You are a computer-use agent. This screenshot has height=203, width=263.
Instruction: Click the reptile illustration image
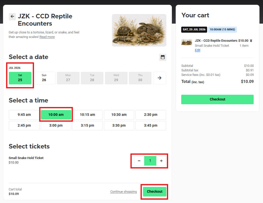[139, 30]
